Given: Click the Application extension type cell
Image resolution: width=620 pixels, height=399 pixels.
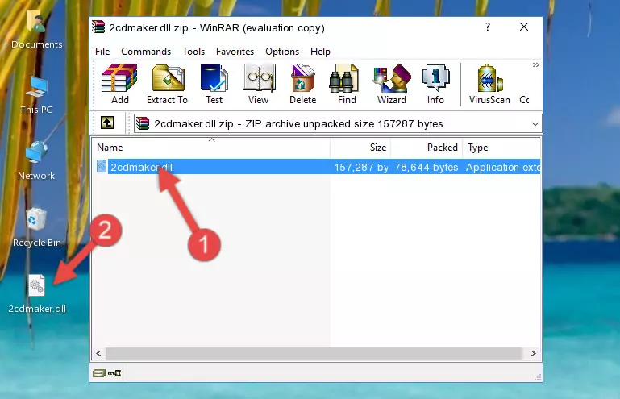Looking at the screenshot, I should (x=503, y=168).
